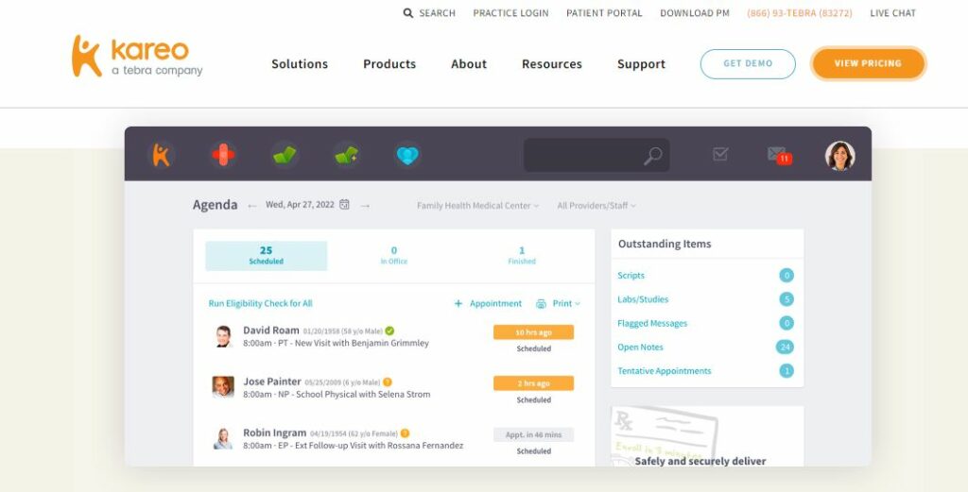Click patient name Jose Painter
Image resolution: width=968 pixels, height=492 pixels.
point(272,382)
